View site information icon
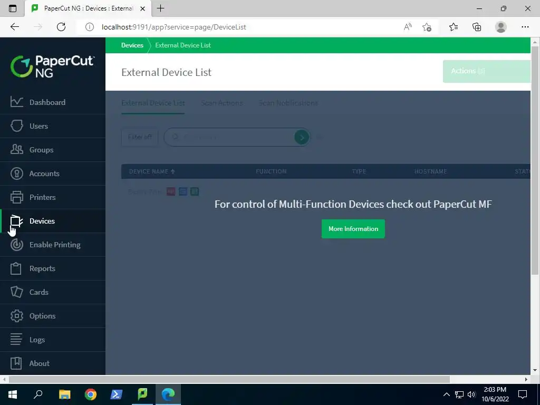Viewport: 540px width, 405px height. [x=90, y=27]
